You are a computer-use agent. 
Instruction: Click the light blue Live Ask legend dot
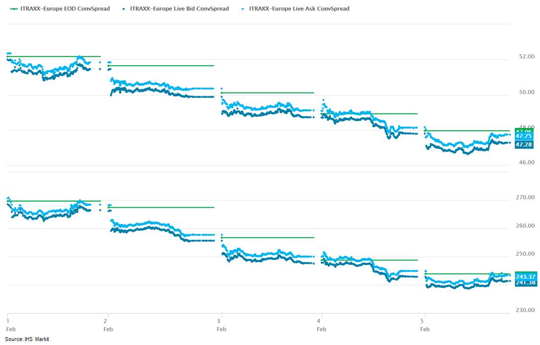pos(244,9)
